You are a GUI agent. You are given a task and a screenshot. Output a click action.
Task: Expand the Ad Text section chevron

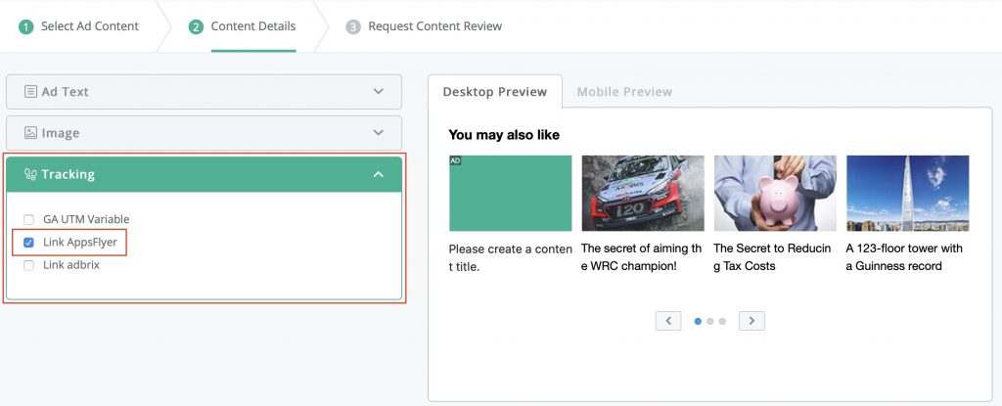tap(379, 91)
